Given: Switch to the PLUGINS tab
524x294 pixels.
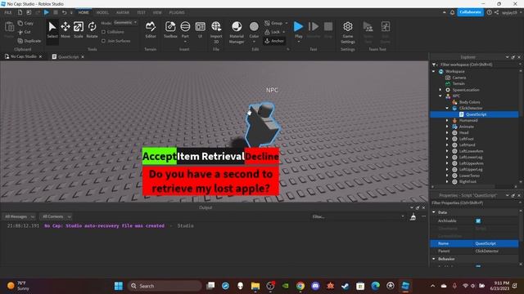Looking at the screenshot, I should point(177,12).
